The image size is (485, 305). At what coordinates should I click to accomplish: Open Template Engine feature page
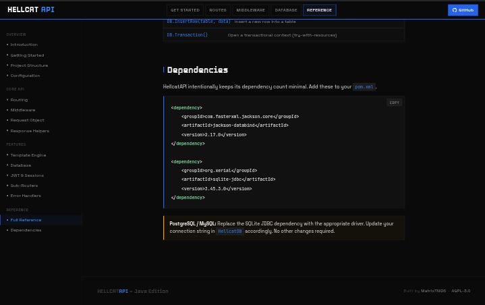click(28, 155)
